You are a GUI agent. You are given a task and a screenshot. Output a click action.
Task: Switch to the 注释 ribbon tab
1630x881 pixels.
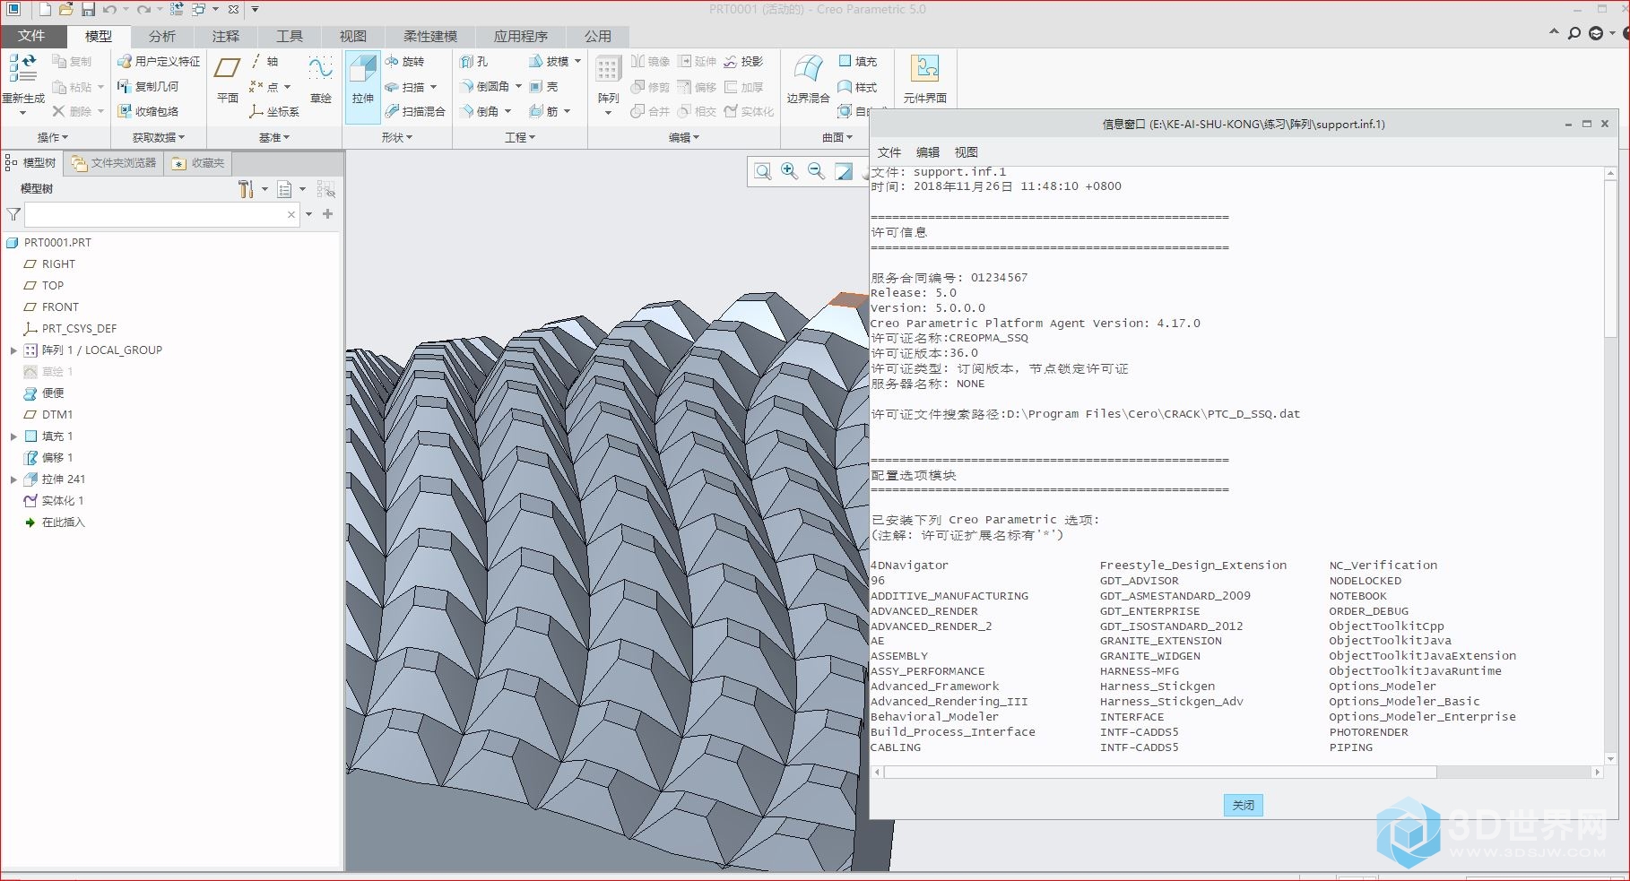click(226, 36)
